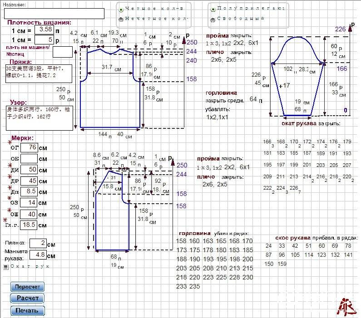Image resolution: width=361 pixels, height=318 pixels.
Task: Click into the Узор pattern notes box
Action: pos(40,118)
